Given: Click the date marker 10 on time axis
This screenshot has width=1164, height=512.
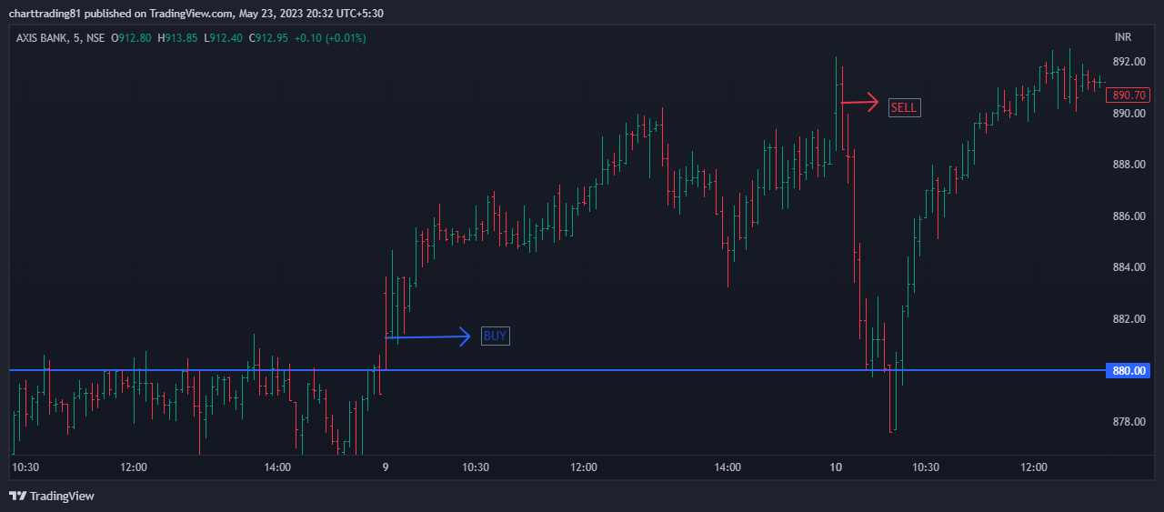Looking at the screenshot, I should pos(836,467).
